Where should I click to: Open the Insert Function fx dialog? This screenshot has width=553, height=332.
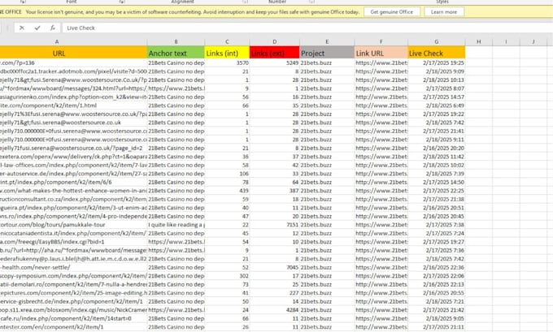pos(53,28)
